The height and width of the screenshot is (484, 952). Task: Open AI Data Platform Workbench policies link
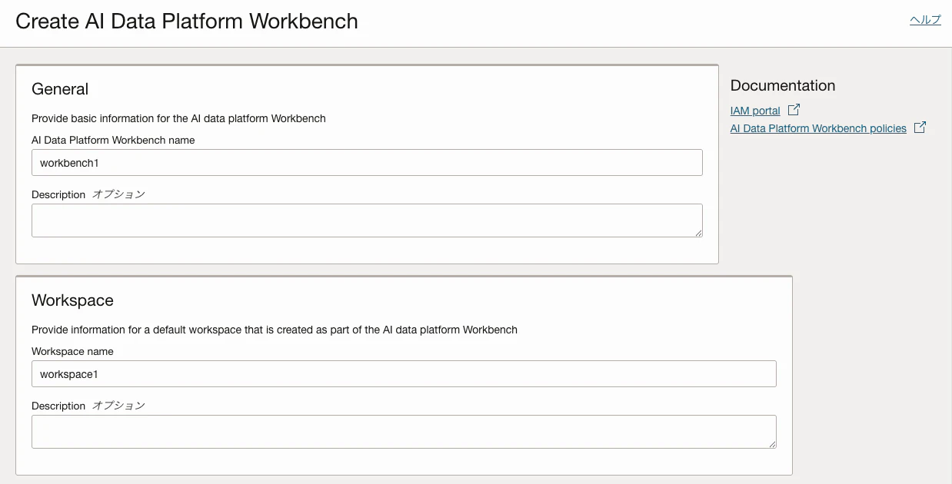pos(818,128)
